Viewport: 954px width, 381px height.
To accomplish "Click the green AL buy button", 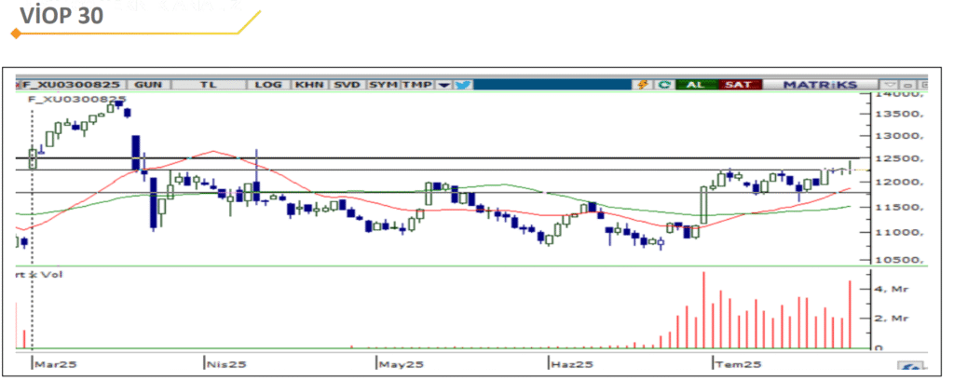I will (695, 85).
